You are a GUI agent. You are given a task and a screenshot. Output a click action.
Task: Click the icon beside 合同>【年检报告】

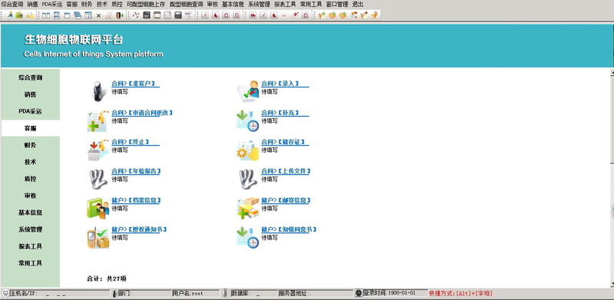click(97, 179)
